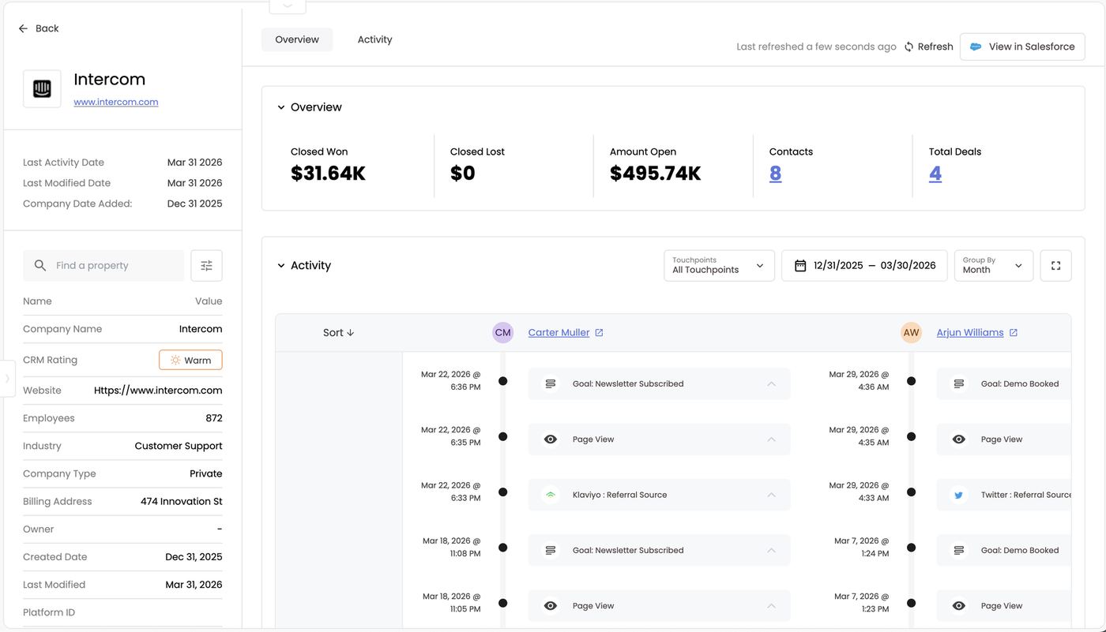Switch to the Overview tab
This screenshot has width=1106, height=632.
click(x=297, y=39)
